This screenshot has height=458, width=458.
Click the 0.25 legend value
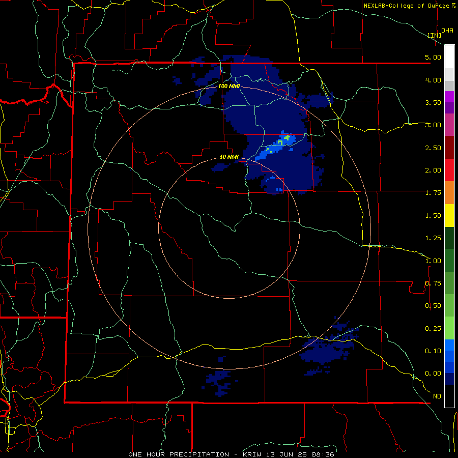(433, 329)
